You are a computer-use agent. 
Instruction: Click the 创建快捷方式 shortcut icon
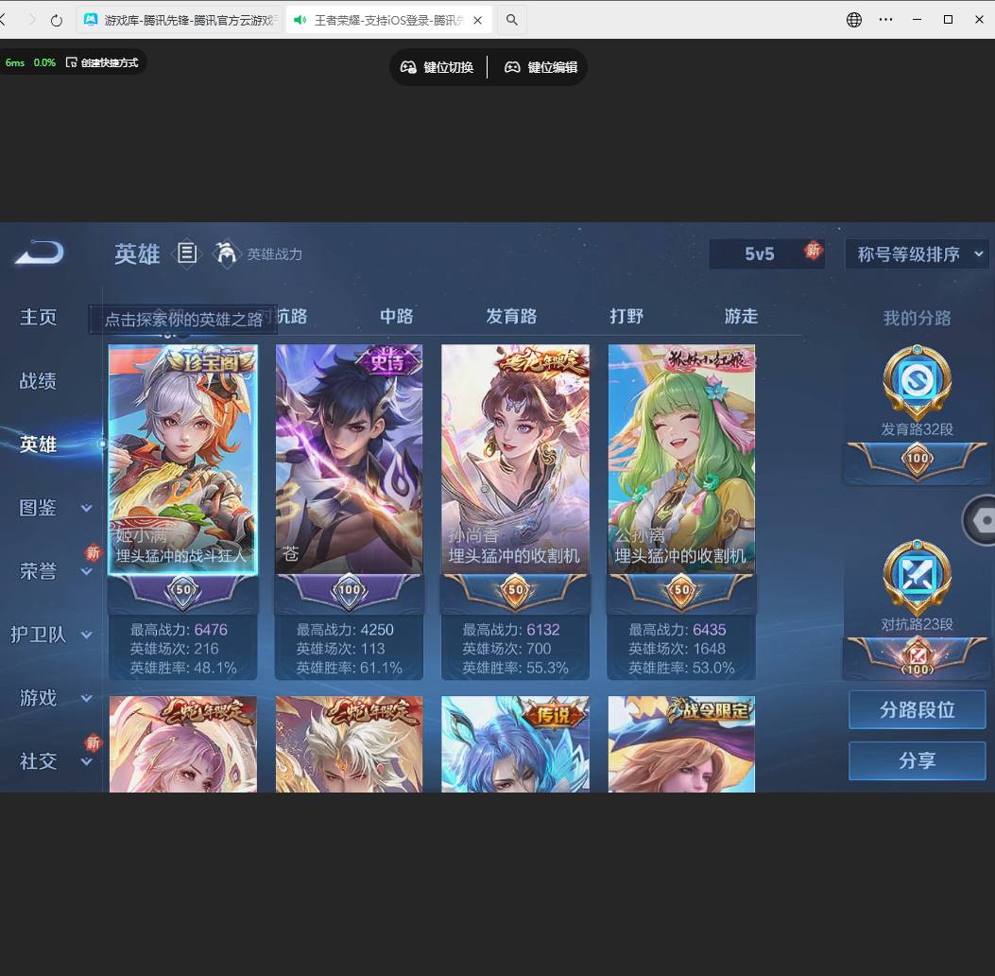click(x=72, y=61)
